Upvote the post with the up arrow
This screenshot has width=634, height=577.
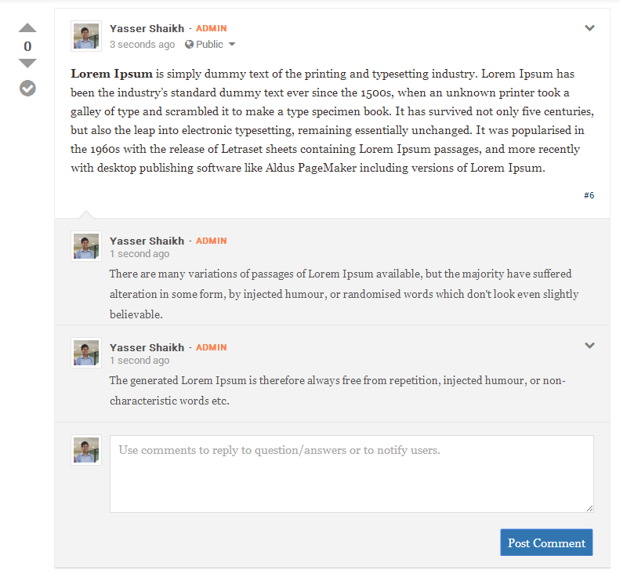[27, 28]
